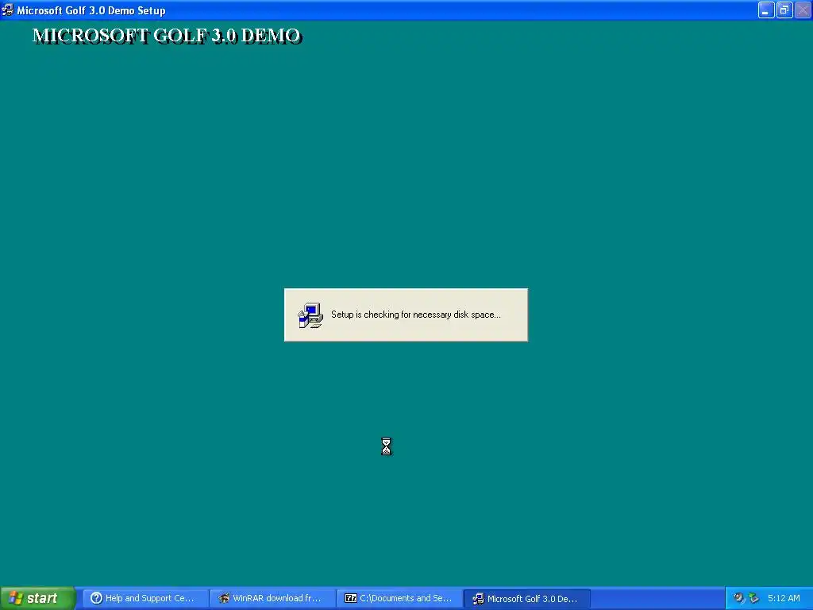Close the Golf Demo Setup window
Screen dimensions: 813x610
pos(803,10)
